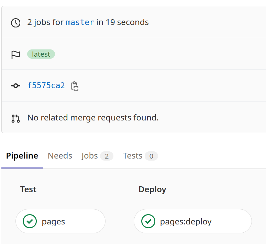This screenshot has height=244, width=266.
Task: Select the Pipeline tab
Action: [x=22, y=156]
